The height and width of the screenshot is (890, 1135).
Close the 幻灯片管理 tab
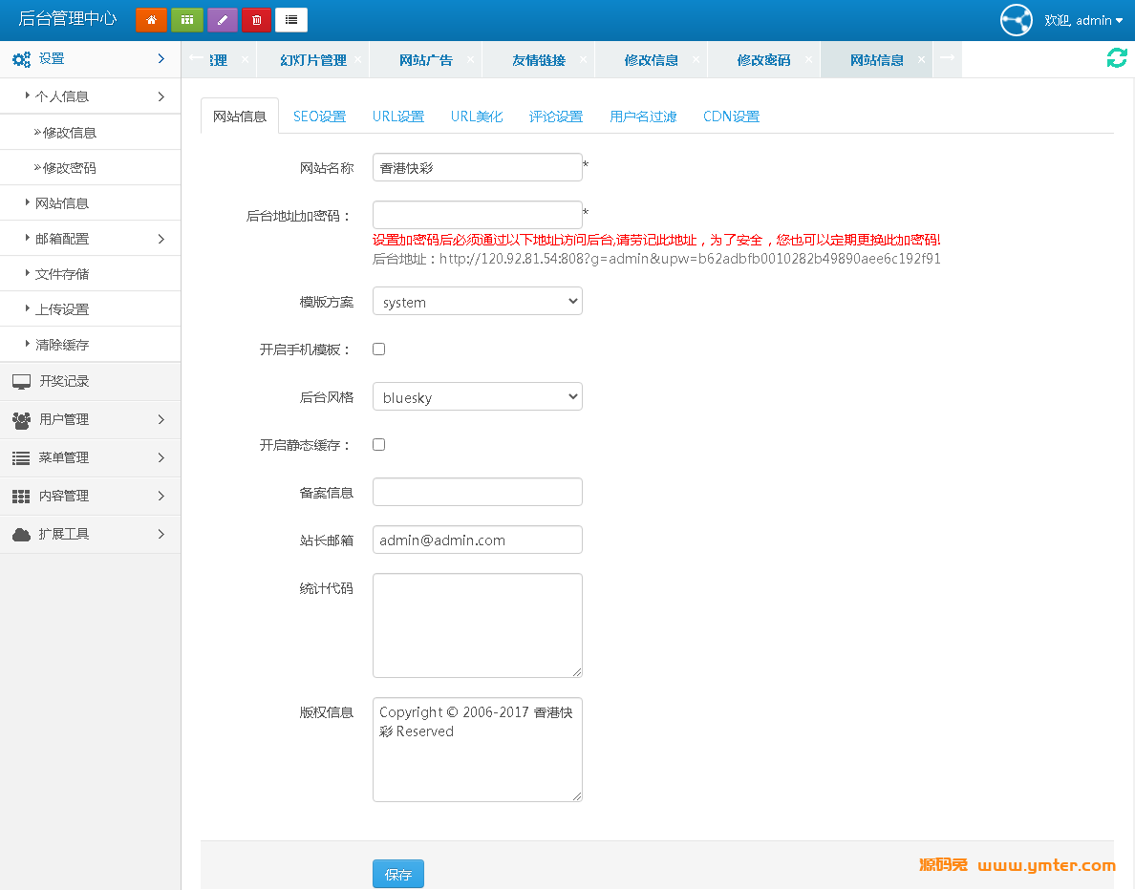(x=357, y=59)
